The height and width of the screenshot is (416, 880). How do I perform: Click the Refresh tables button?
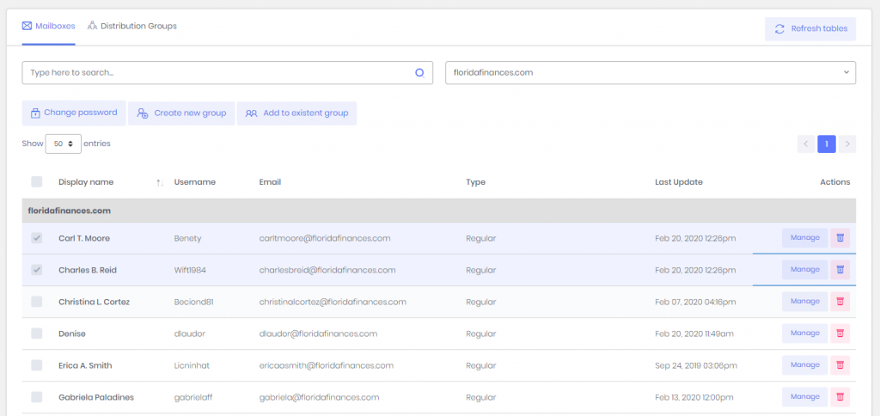click(810, 28)
